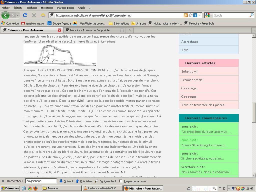Open Mémoire - Préambule bookmark
The image size is (256, 192).
coord(199,23)
